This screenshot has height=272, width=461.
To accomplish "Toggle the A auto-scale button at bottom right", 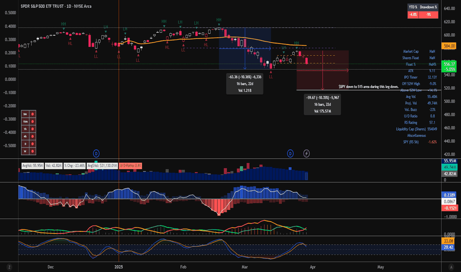I will pos(451,267).
